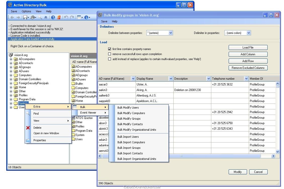Click the Builtin folder icon in list
Screen dimensions: 284x189
(x=73, y=84)
